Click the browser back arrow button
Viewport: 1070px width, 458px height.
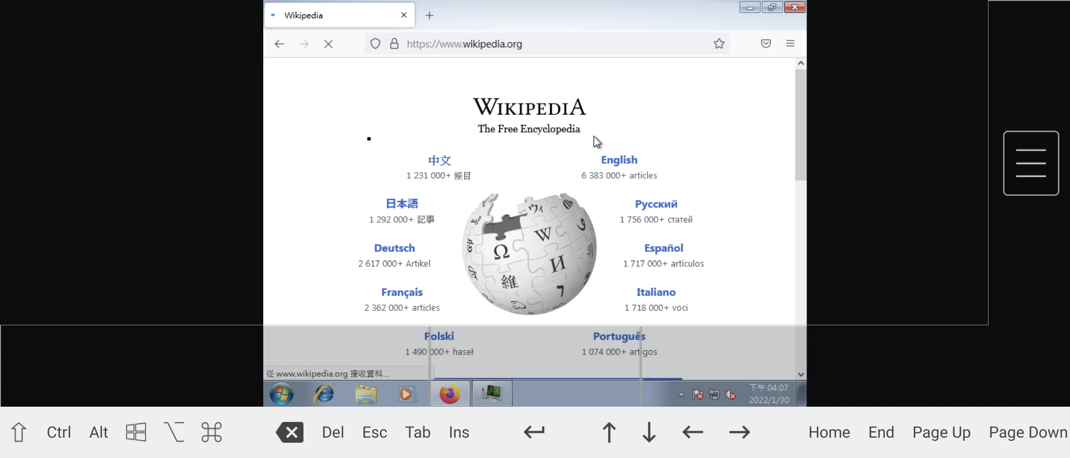pyautogui.click(x=279, y=44)
